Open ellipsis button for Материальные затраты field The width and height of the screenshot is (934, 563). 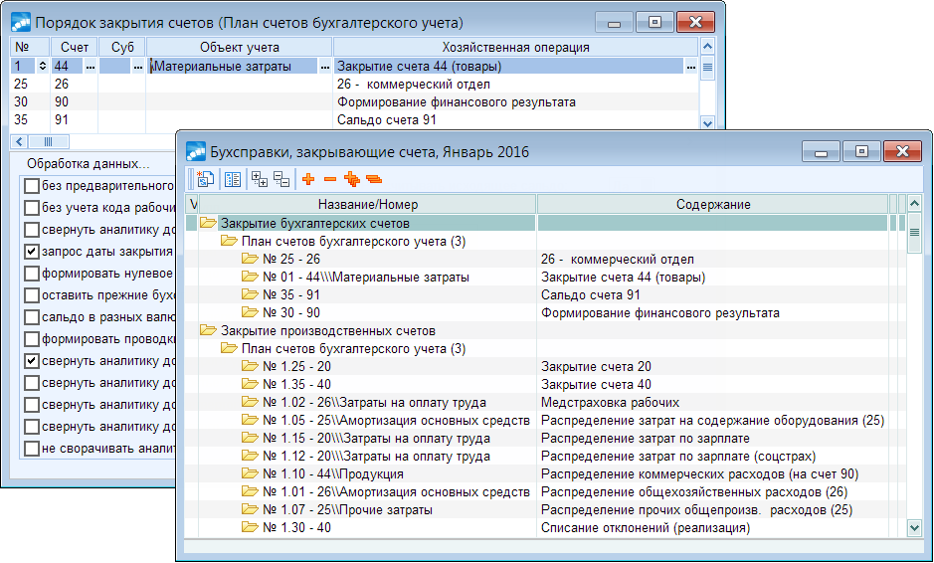click(324, 67)
